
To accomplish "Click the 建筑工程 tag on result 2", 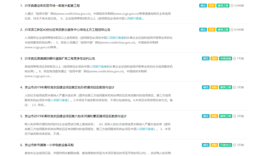I will [223, 30].
